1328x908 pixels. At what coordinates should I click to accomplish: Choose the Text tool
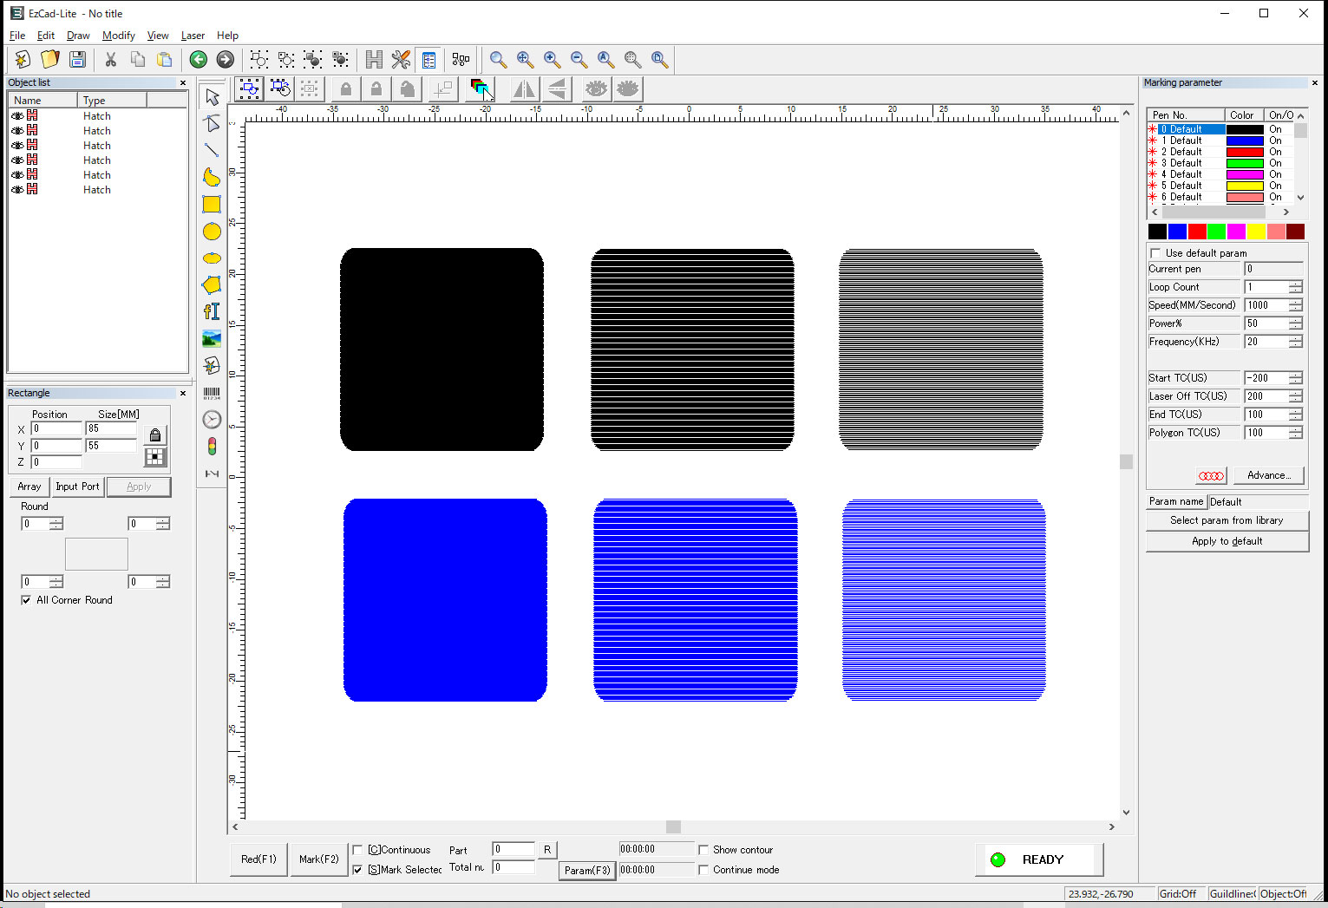pyautogui.click(x=212, y=311)
